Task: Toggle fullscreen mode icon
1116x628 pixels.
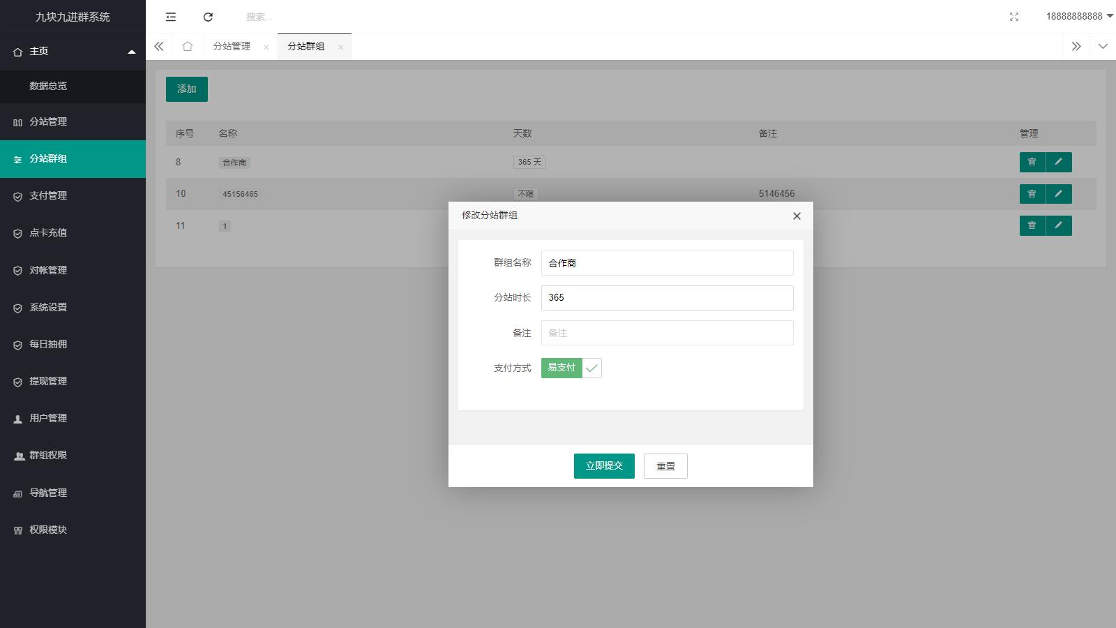Action: (x=1014, y=17)
